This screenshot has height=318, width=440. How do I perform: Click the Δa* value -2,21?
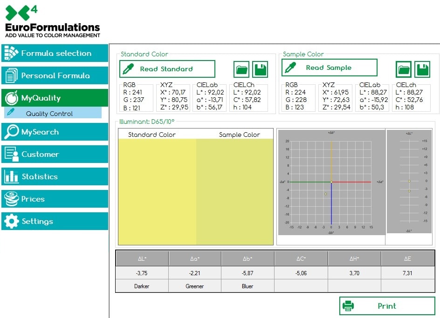point(195,273)
